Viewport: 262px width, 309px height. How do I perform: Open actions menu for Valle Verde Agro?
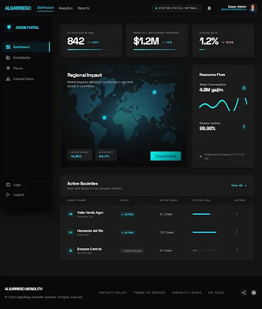pos(237,214)
